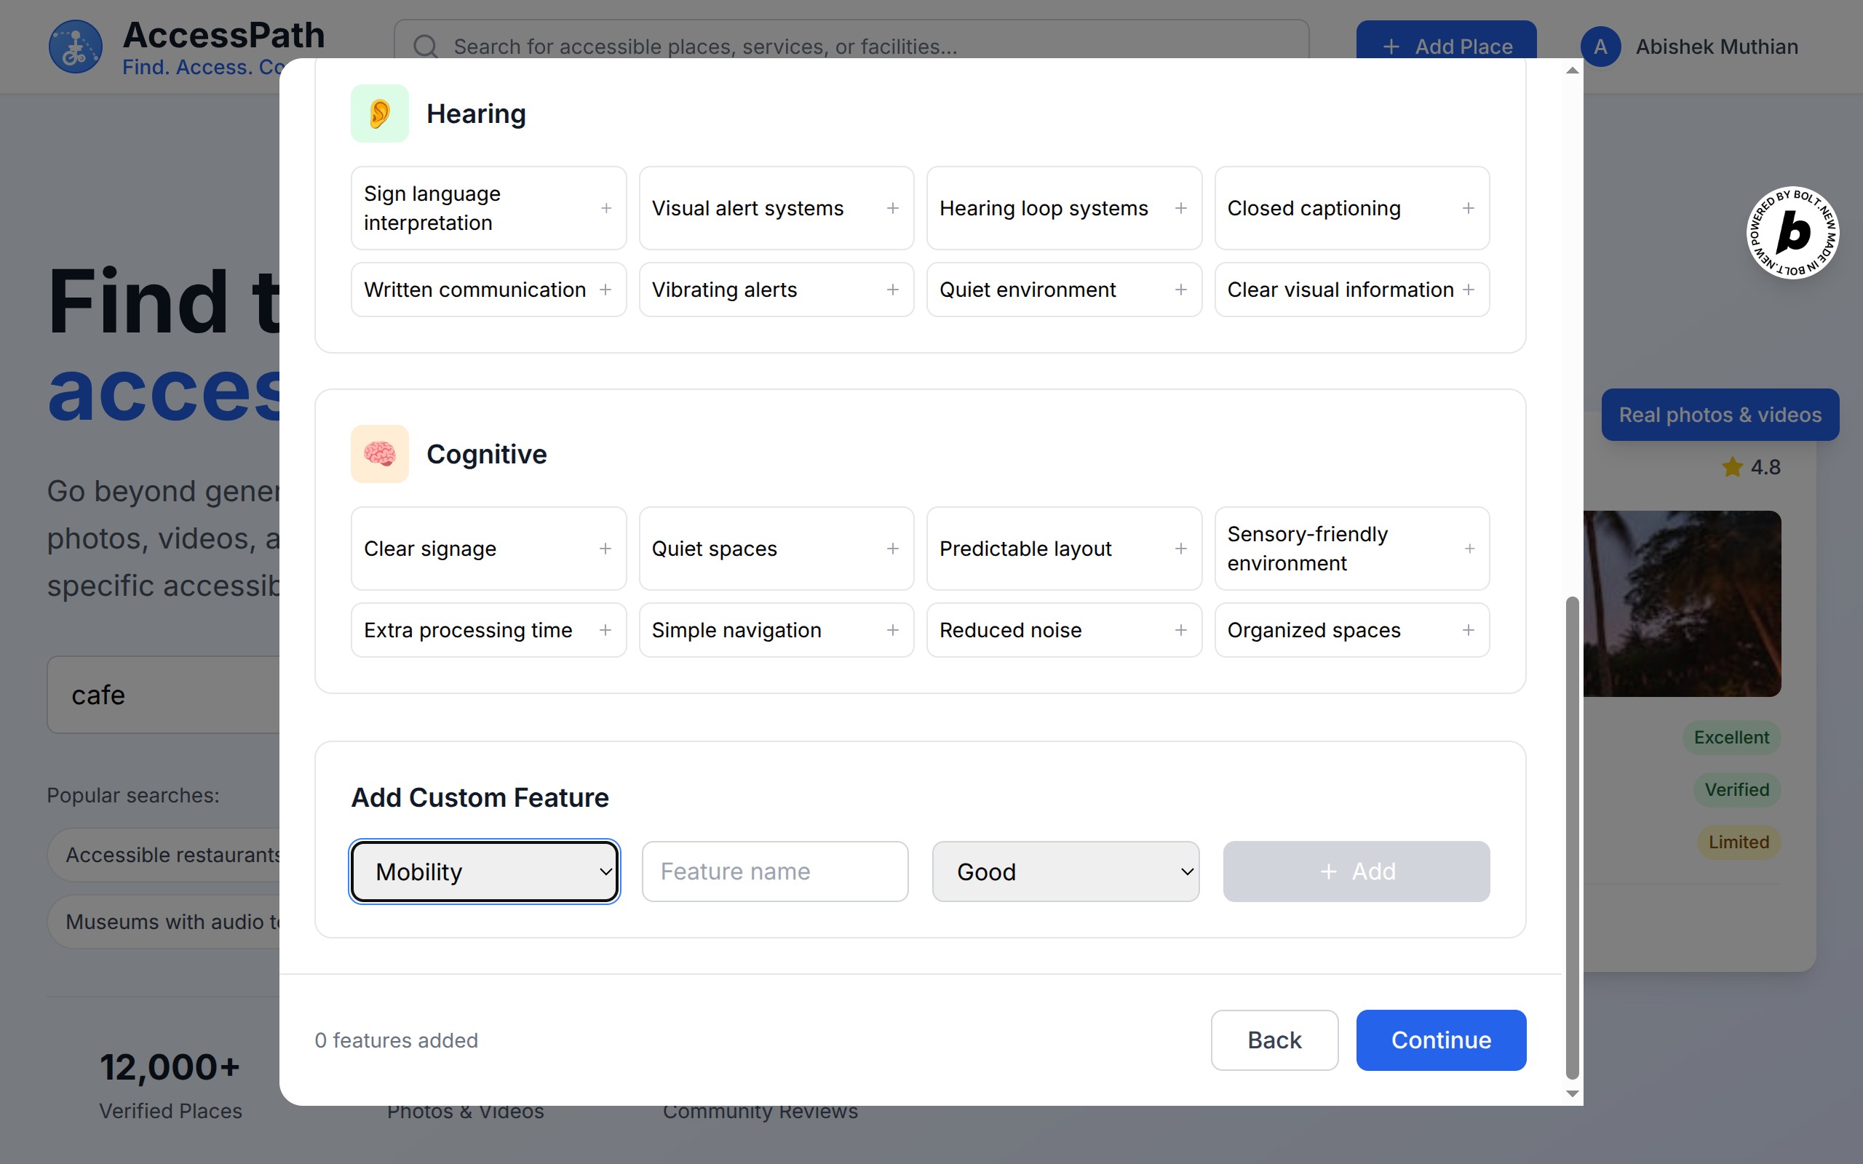1863x1164 pixels.
Task: Toggle the Vibrating alerts feature
Action: pyautogui.click(x=775, y=290)
